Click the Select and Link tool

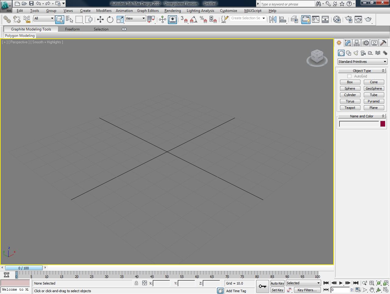pyautogui.click(x=7, y=20)
